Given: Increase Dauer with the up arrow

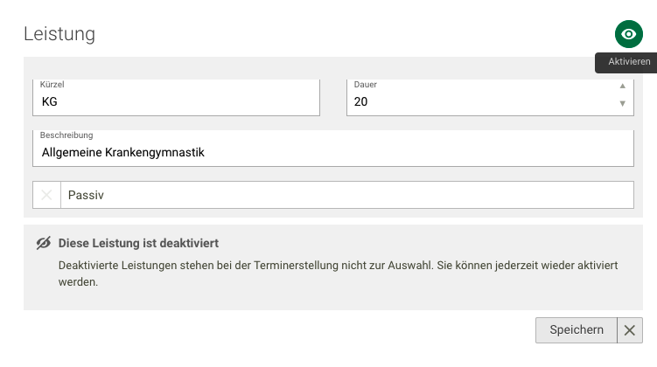Looking at the screenshot, I should [x=622, y=86].
